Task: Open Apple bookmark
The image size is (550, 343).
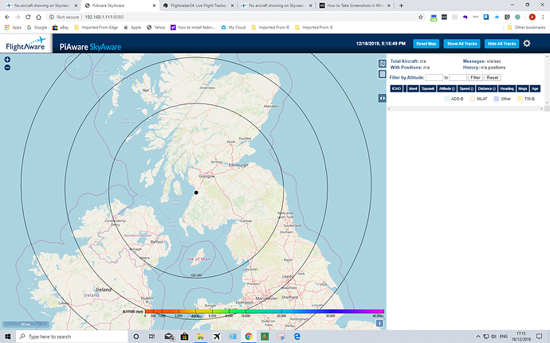Action: pos(132,27)
